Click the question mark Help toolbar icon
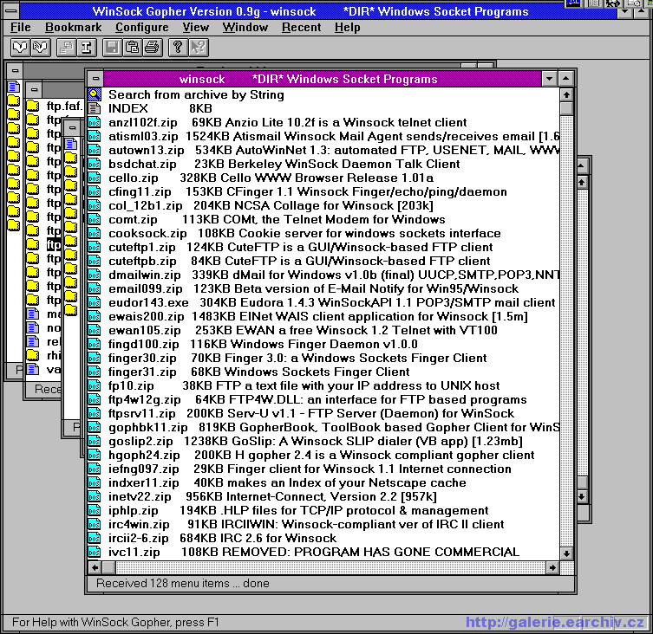This screenshot has width=653, height=634. coord(178,48)
